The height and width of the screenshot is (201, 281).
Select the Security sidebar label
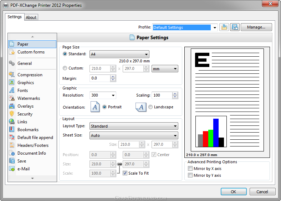coord(25,114)
